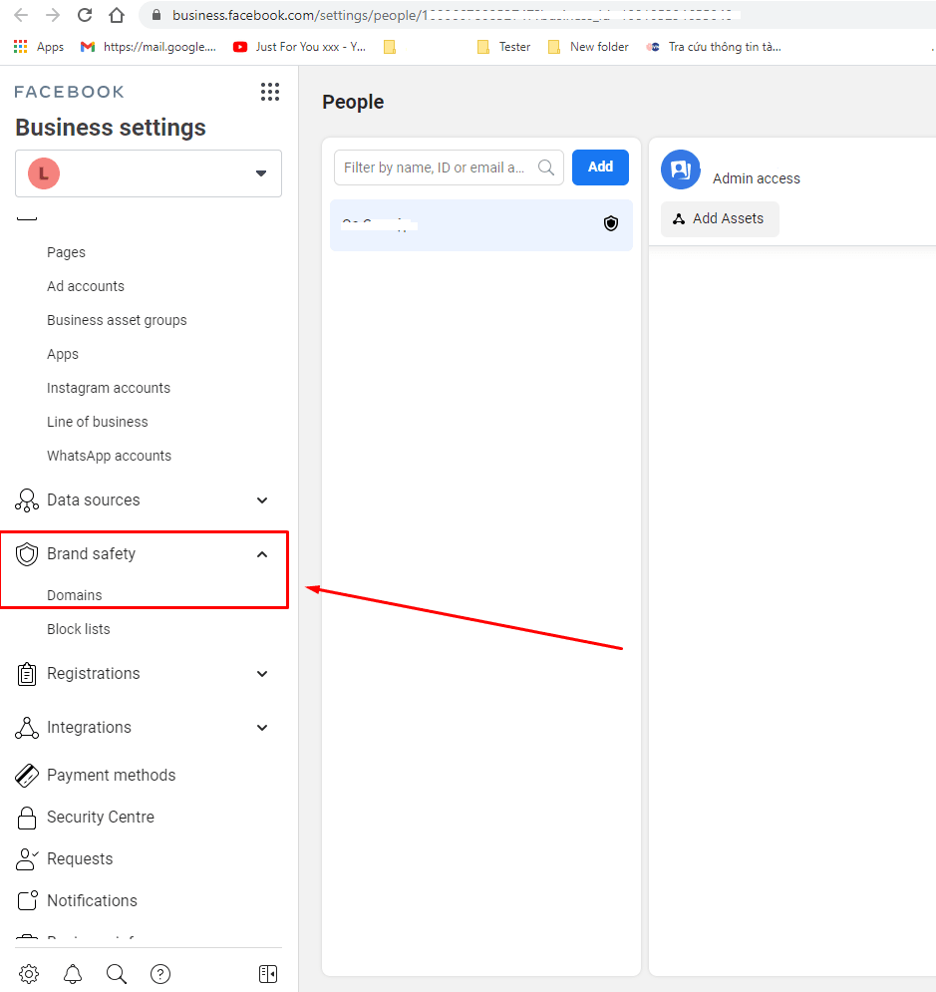Collapse the Brand safety section
The width and height of the screenshot is (936, 992).
(262, 554)
